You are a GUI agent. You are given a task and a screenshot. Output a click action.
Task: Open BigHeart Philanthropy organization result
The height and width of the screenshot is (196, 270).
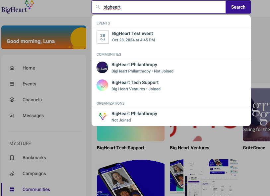point(171,117)
